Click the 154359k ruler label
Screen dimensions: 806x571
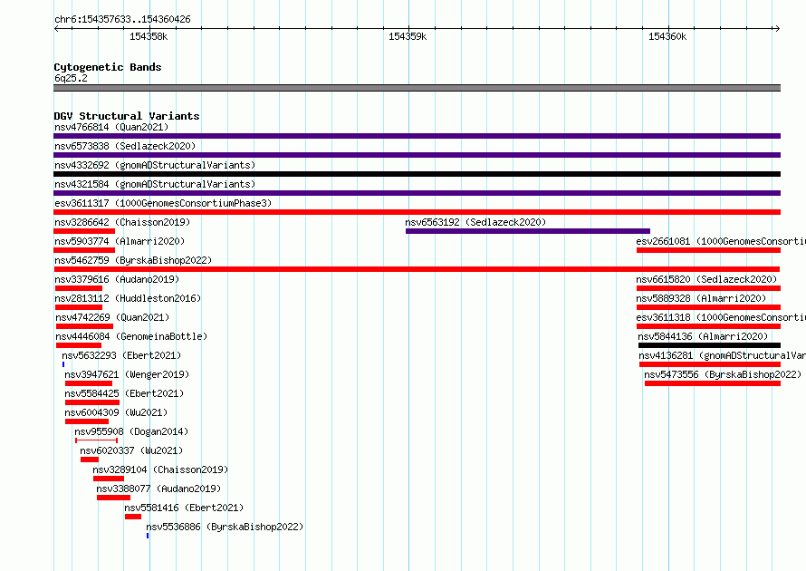pos(408,36)
